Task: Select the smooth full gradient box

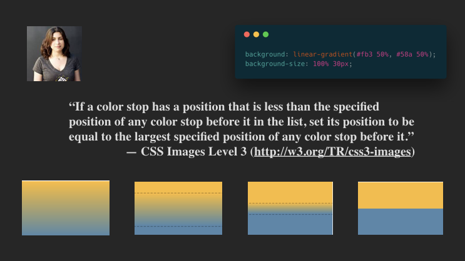Action: [x=66, y=208]
